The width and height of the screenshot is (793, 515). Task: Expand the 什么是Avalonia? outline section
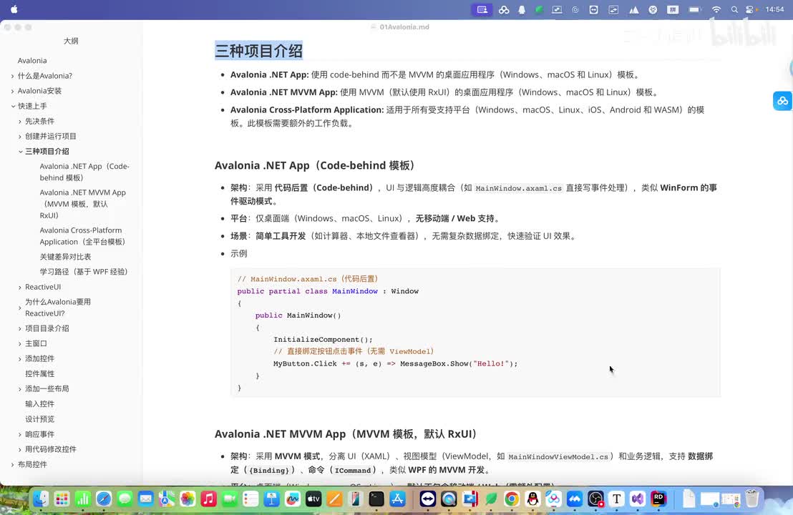coord(13,76)
